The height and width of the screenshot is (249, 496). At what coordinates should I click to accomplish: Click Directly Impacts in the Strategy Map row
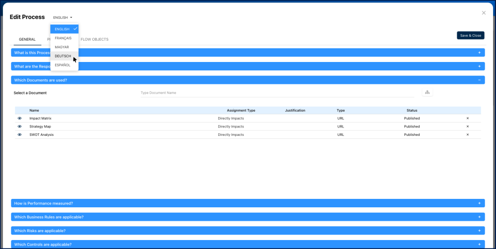coord(231,126)
